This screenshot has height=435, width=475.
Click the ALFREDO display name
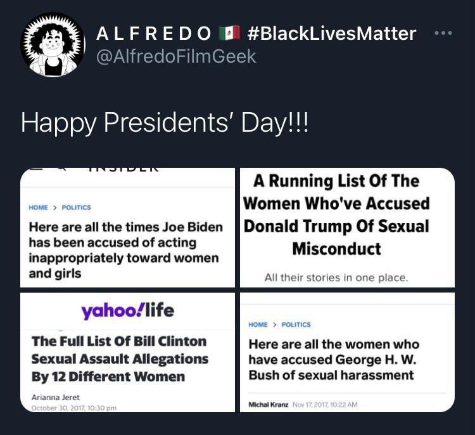[x=154, y=33]
